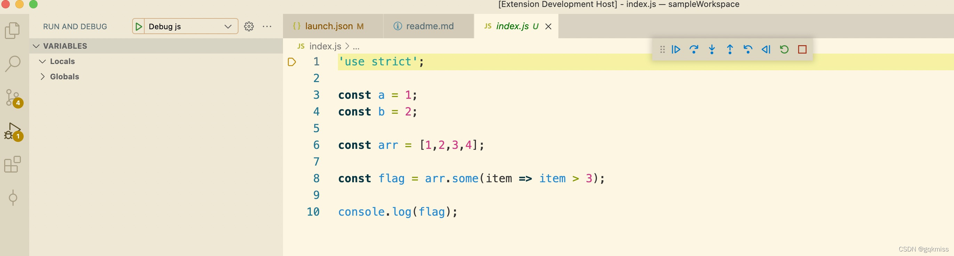Switch to the launch.json tab
Image resolution: width=954 pixels, height=256 pixels.
coord(333,26)
